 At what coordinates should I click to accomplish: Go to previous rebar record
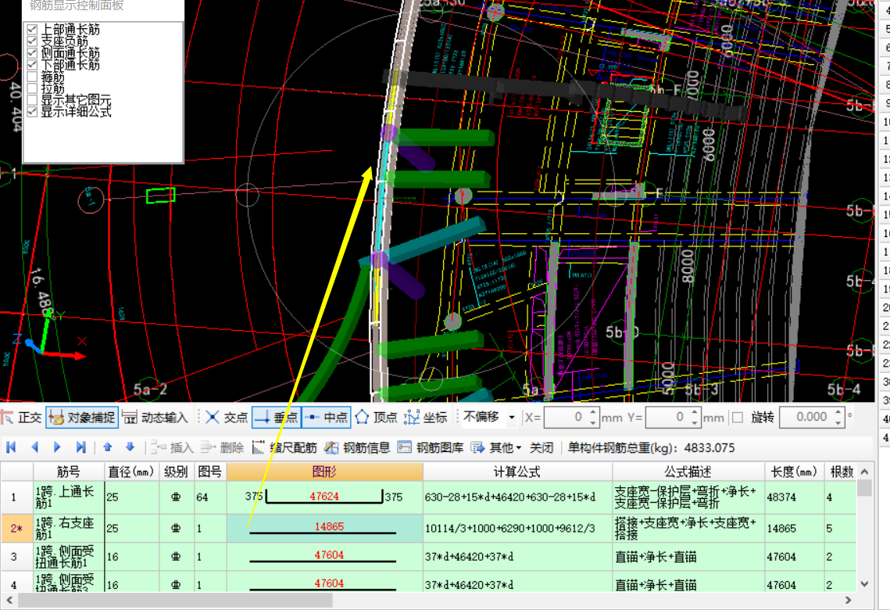(34, 447)
